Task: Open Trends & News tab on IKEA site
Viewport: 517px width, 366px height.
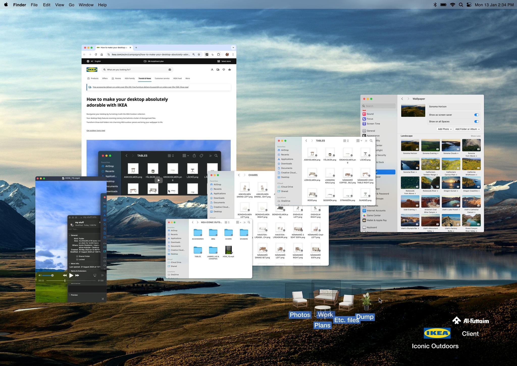Action: (145, 78)
